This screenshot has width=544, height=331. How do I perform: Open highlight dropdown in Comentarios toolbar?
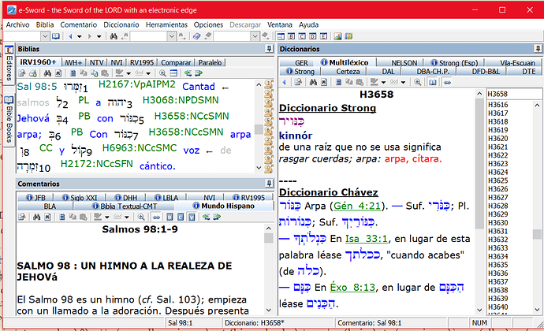[107, 217]
